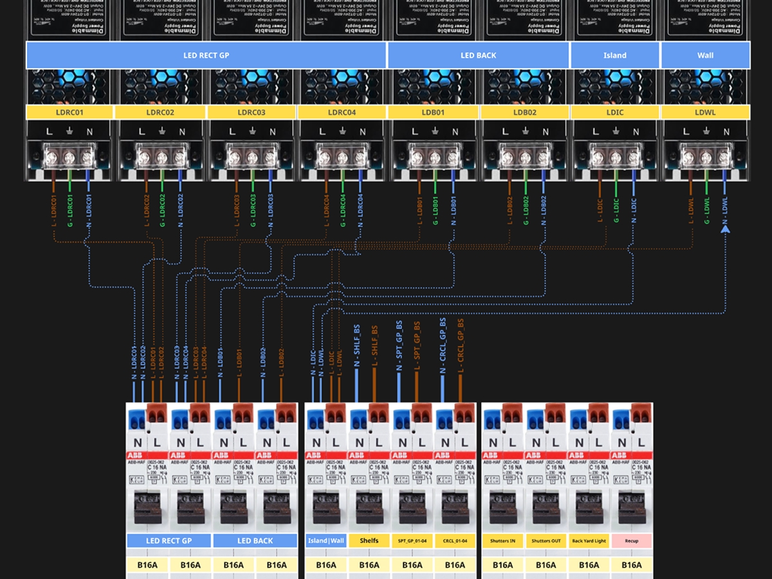772x579 pixels.
Task: Click the blue Wall banner
Action: [705, 55]
